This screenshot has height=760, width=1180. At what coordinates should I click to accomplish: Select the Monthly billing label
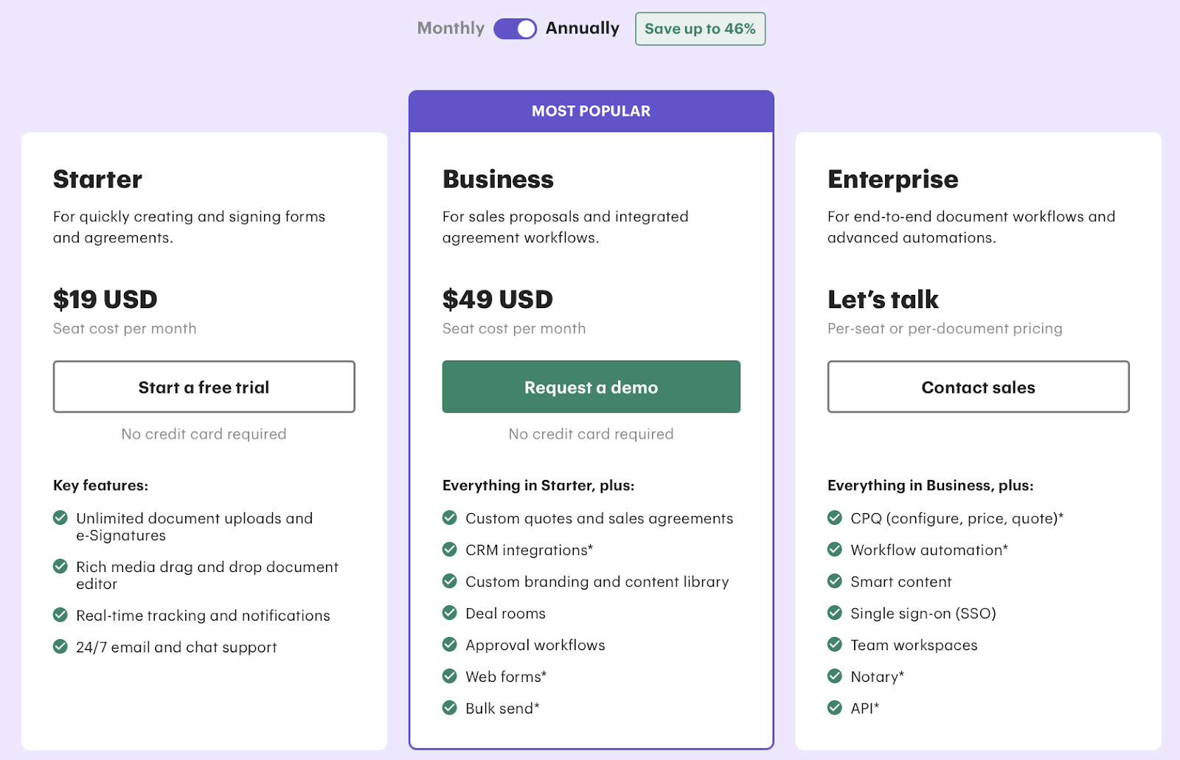point(450,28)
